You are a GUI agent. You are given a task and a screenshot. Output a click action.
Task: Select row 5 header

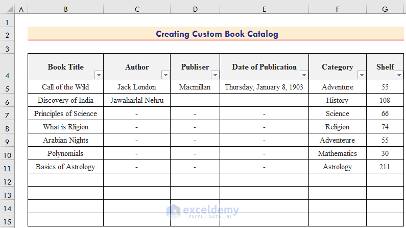(x=7, y=87)
